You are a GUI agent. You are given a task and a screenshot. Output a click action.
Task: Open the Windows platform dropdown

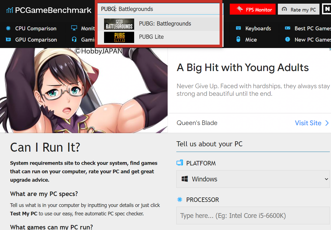click(253, 179)
